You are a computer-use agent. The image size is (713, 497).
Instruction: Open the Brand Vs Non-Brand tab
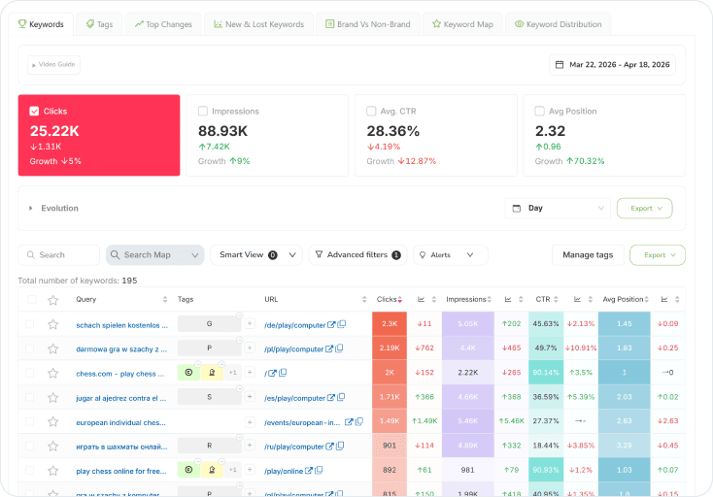[x=368, y=24]
